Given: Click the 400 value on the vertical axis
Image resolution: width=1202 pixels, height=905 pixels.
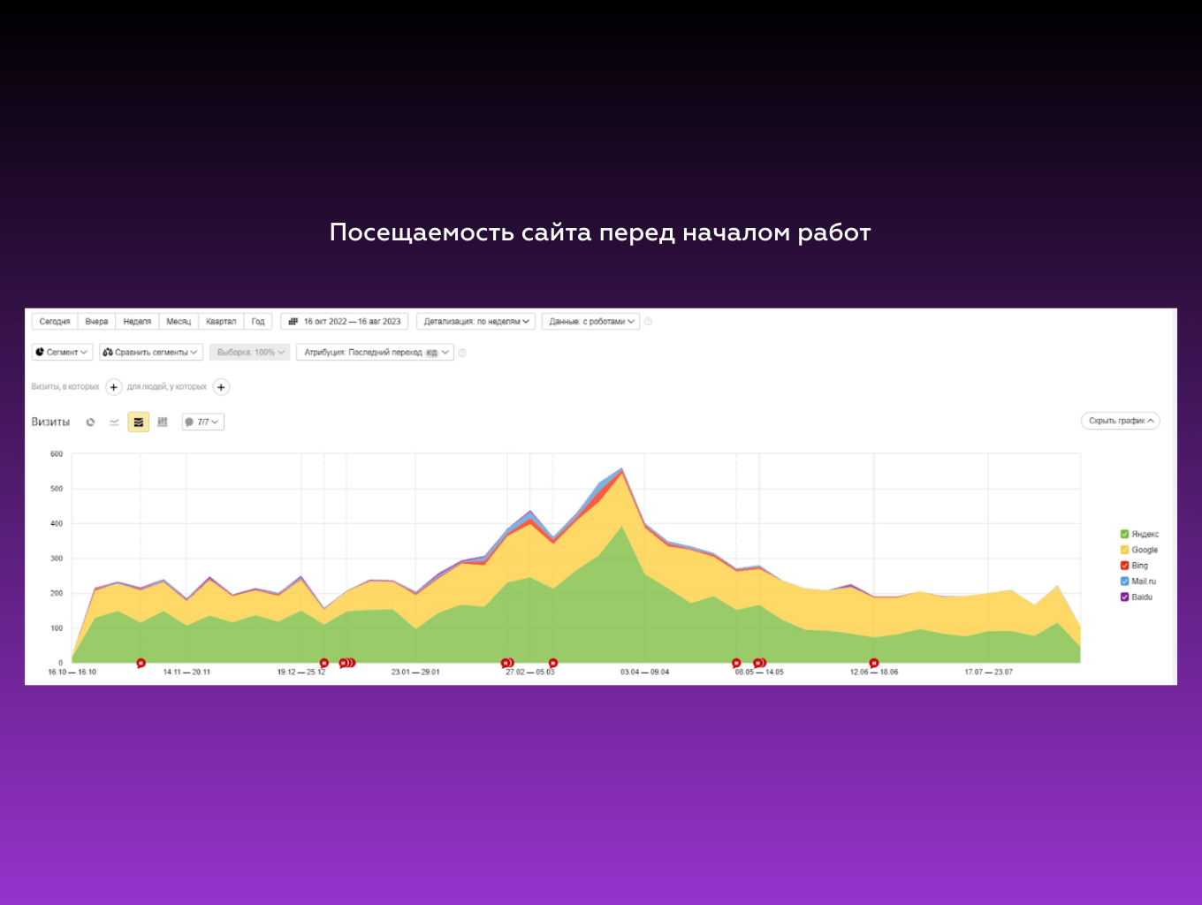Looking at the screenshot, I should pyautogui.click(x=57, y=524).
